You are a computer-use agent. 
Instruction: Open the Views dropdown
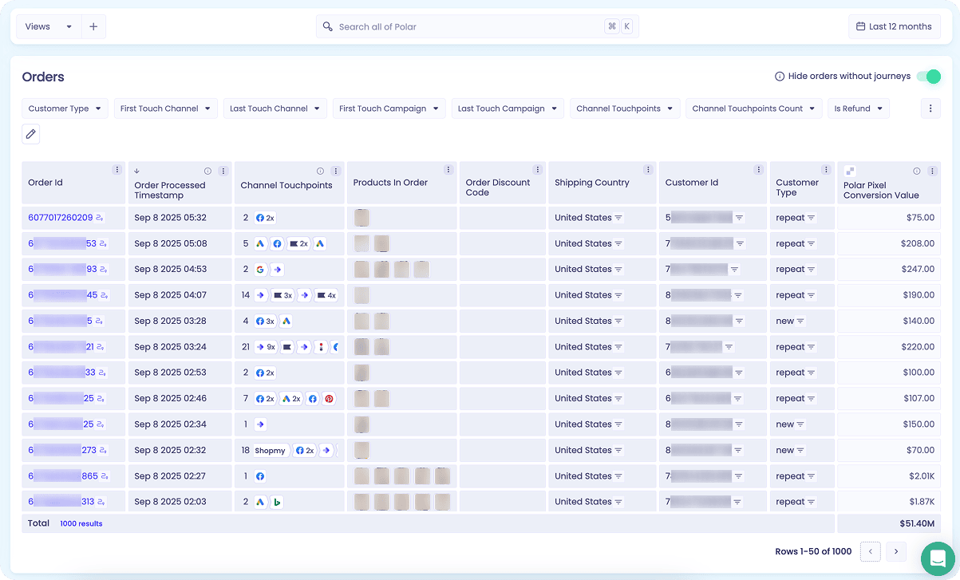[48, 26]
